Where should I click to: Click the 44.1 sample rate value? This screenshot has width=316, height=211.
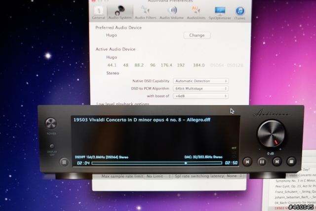[x=112, y=65]
